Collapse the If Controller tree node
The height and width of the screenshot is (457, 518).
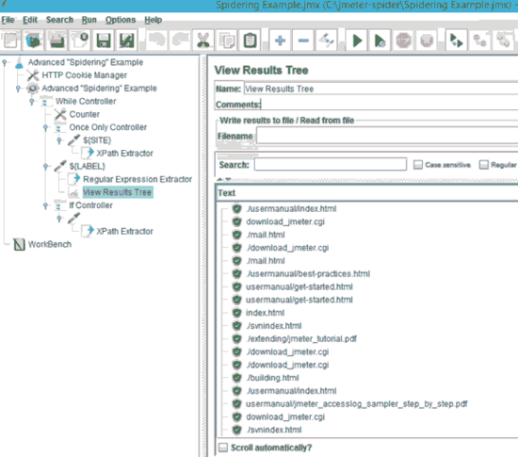click(45, 205)
